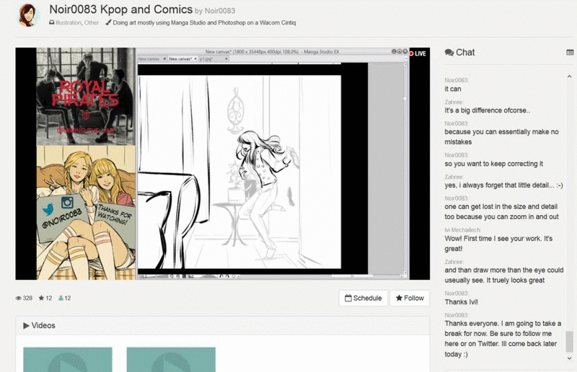The height and width of the screenshot is (372, 577).
Task: Click the brush icon by description
Action: tap(108, 22)
